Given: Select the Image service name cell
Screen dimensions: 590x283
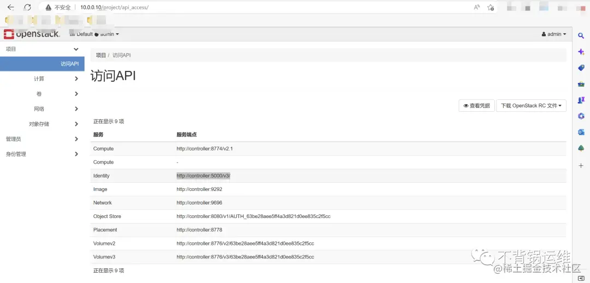Looking at the screenshot, I should [x=100, y=189].
